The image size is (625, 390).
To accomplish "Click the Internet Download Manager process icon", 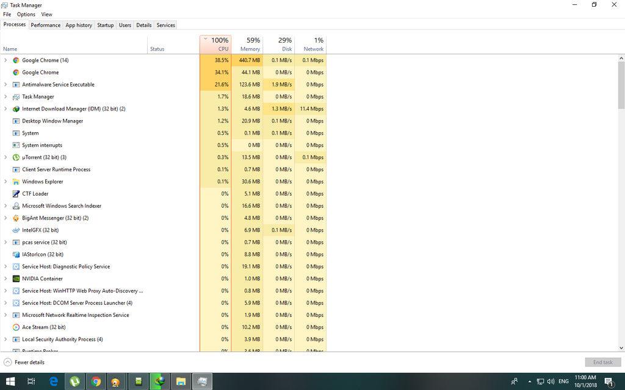I will [x=16, y=108].
